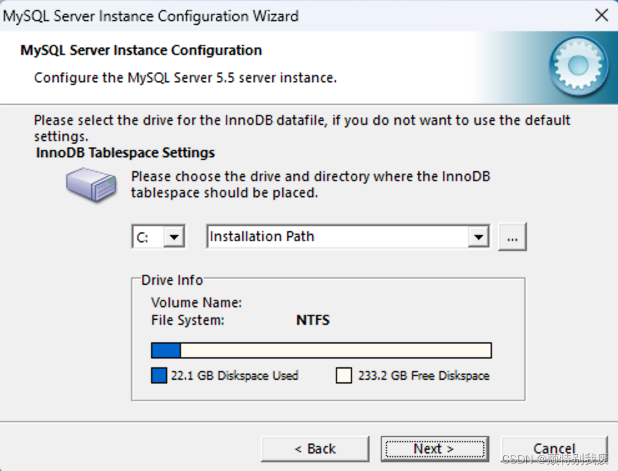The image size is (618, 471).
Task: Click the NTFS file system value
Action: pyautogui.click(x=313, y=320)
